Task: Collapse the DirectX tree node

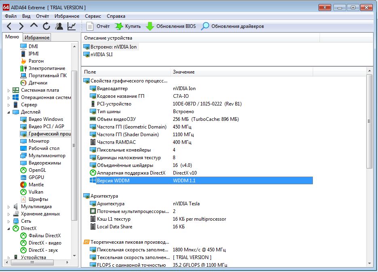Action: pos(8,229)
